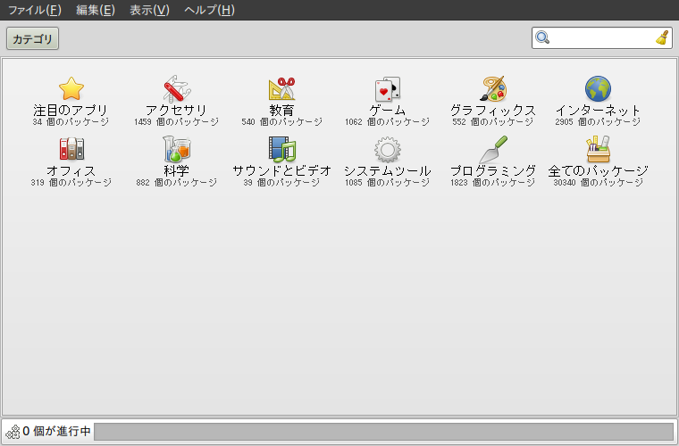
Task: Open the 科学 flask icon
Action: click(177, 149)
